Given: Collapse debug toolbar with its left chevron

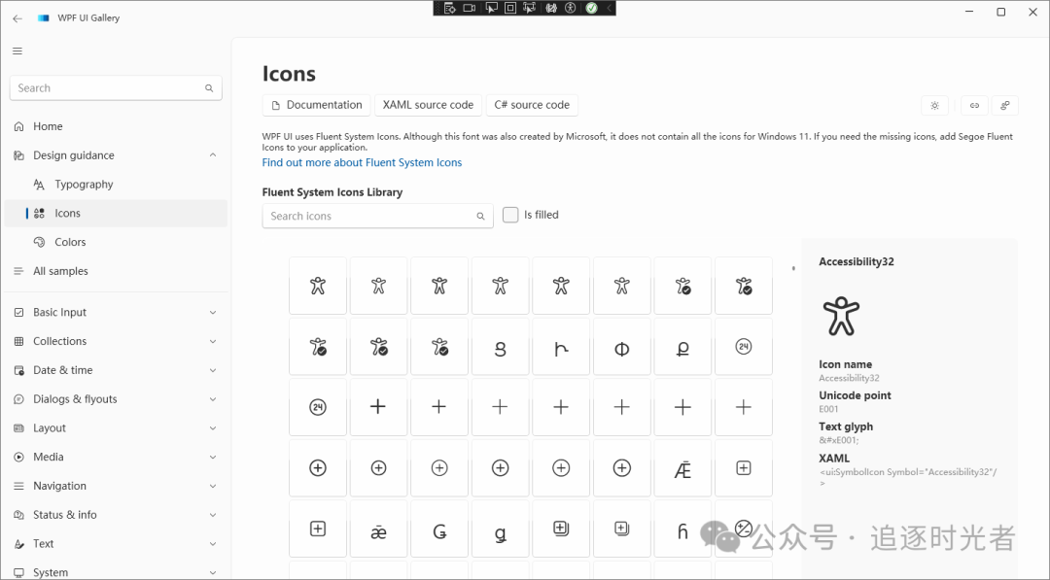Looking at the screenshot, I should coord(609,8).
